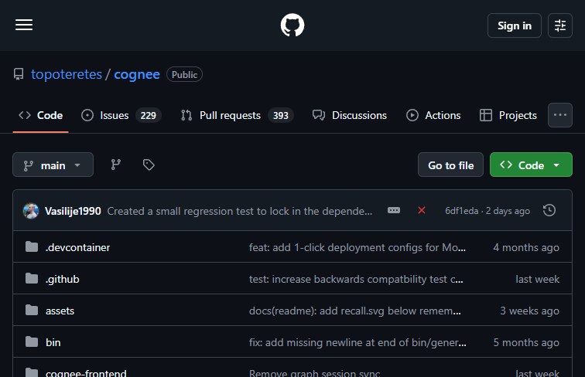Expand the green Code dropdown
The width and height of the screenshot is (585, 377).
point(531,165)
